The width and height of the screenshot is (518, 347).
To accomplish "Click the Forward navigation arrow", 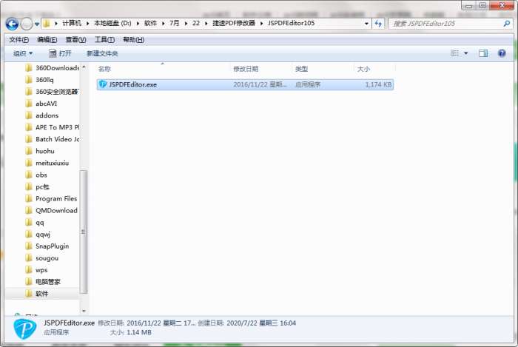I will pos(27,24).
